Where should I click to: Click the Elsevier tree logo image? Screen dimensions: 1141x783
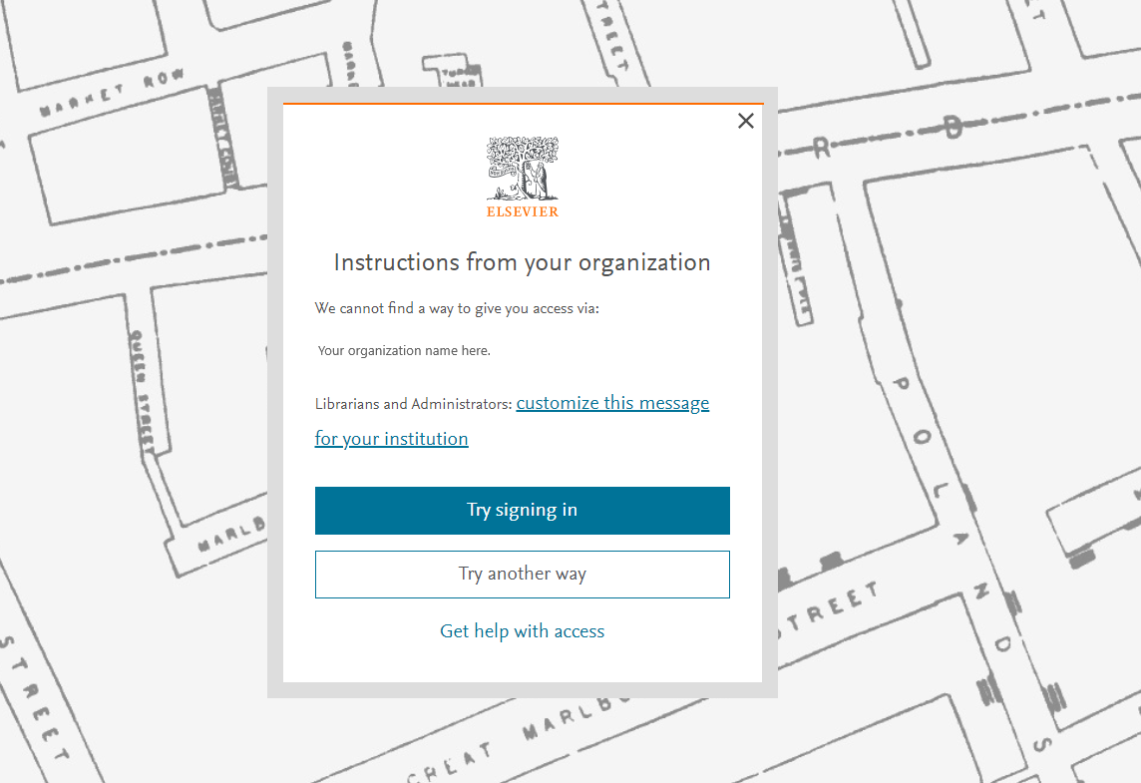click(522, 170)
